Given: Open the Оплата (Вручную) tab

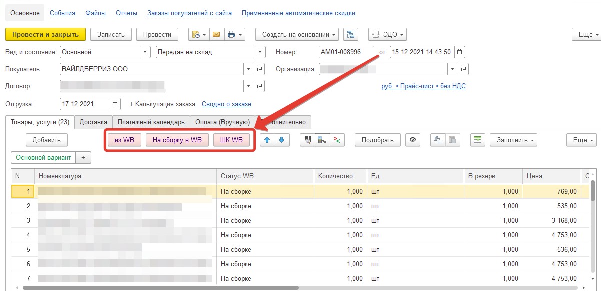Looking at the screenshot, I should [x=223, y=122].
